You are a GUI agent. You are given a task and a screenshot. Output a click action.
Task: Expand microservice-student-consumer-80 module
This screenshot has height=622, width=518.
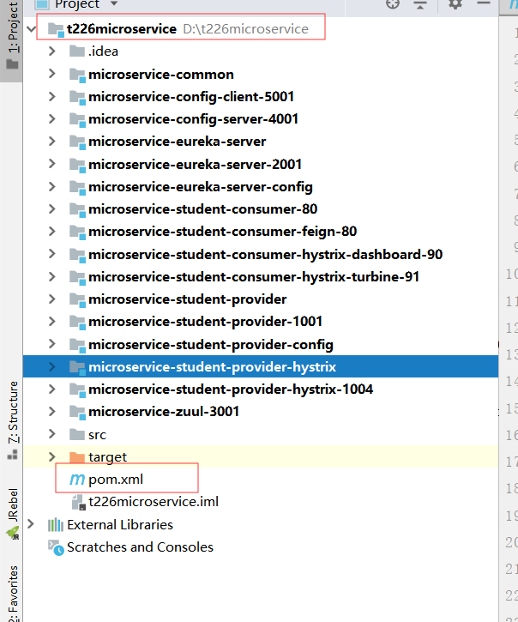[x=51, y=208]
